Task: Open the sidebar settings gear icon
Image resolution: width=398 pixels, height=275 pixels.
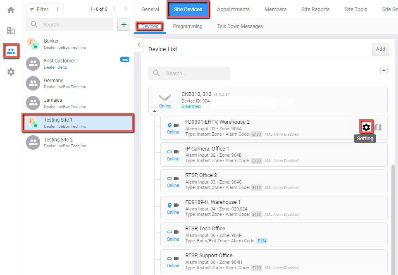Action: (11, 72)
